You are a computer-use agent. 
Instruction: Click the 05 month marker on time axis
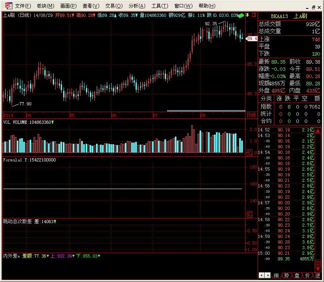pyautogui.click(x=72, y=115)
